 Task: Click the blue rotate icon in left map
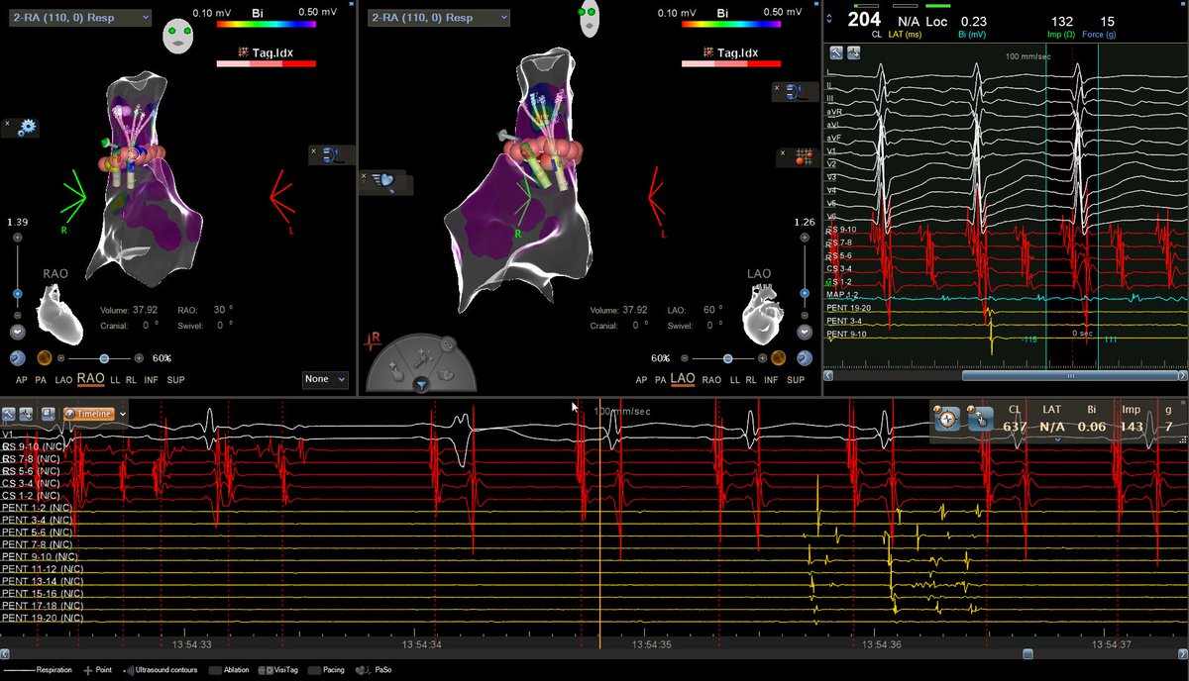pos(18,358)
